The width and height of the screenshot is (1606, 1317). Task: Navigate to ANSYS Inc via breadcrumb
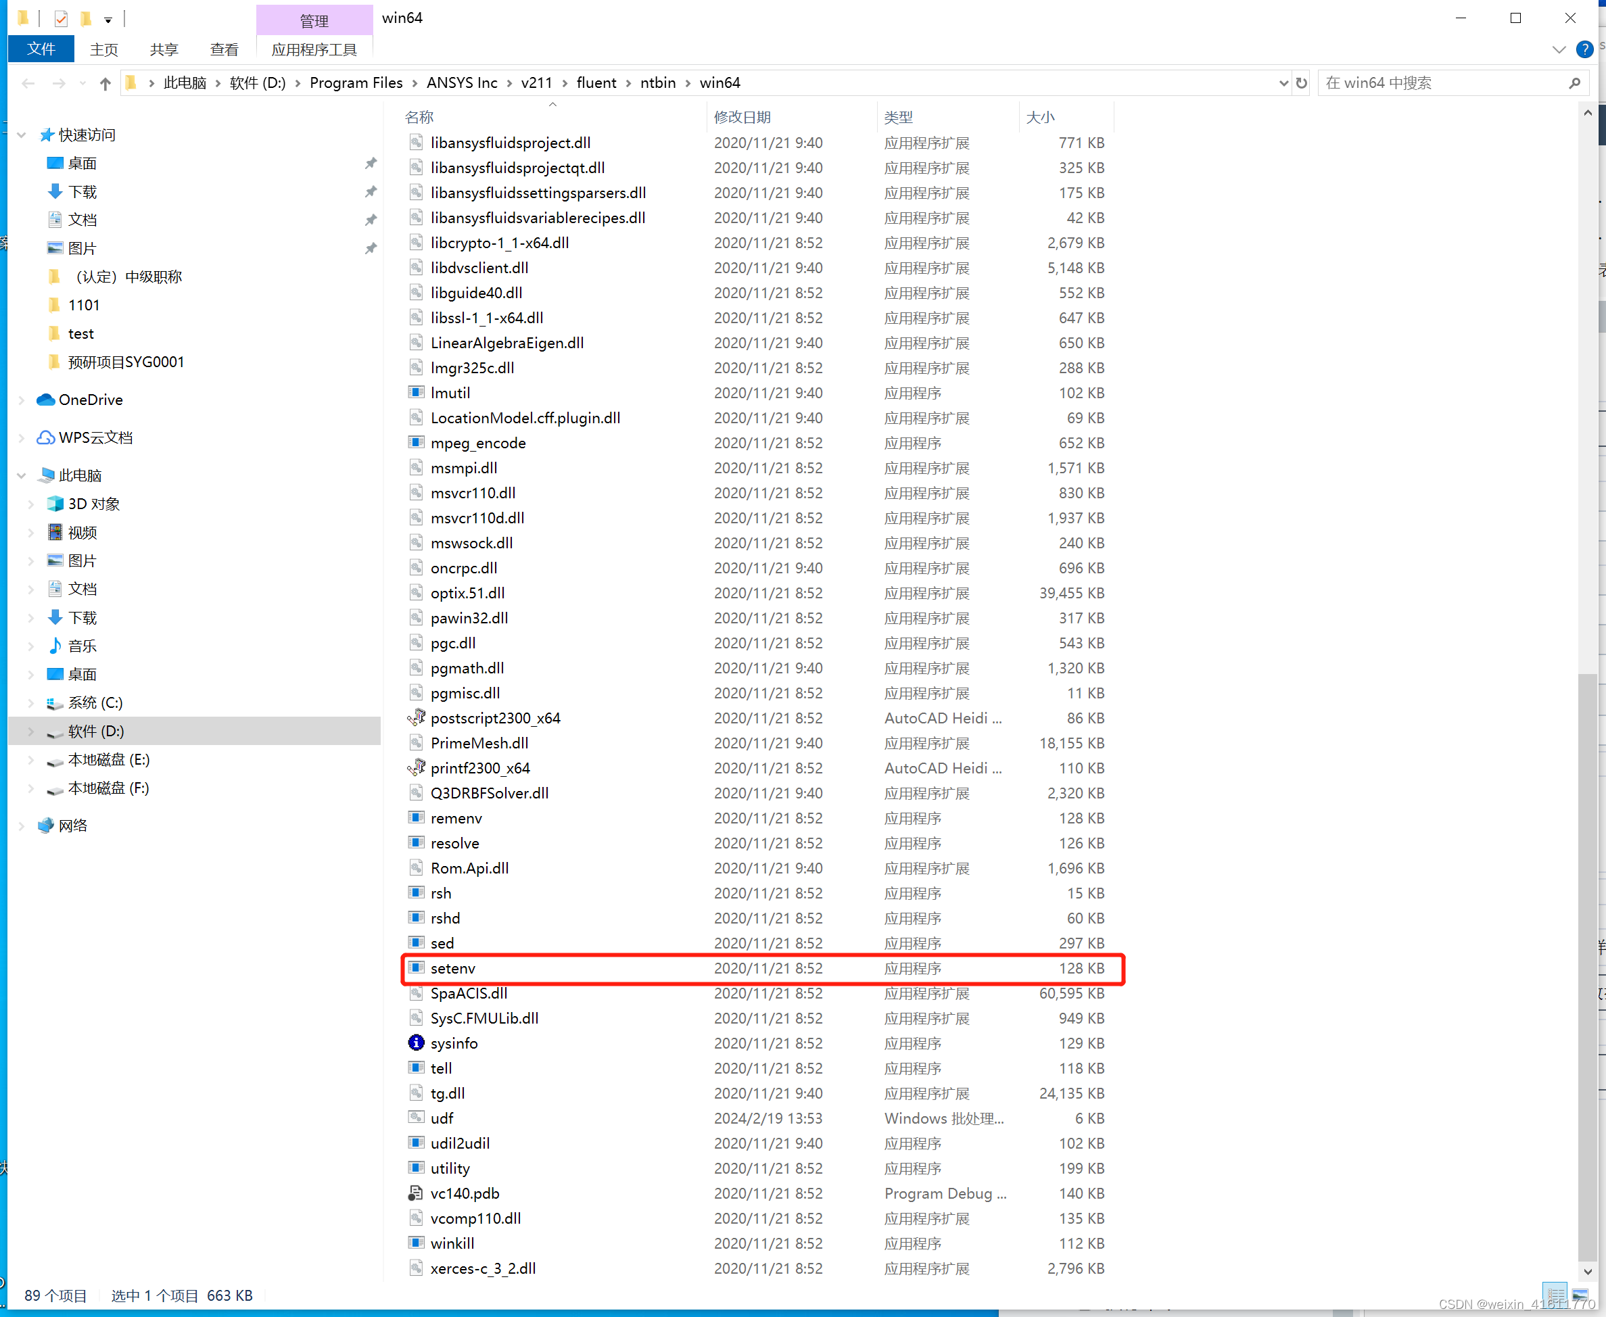point(462,82)
